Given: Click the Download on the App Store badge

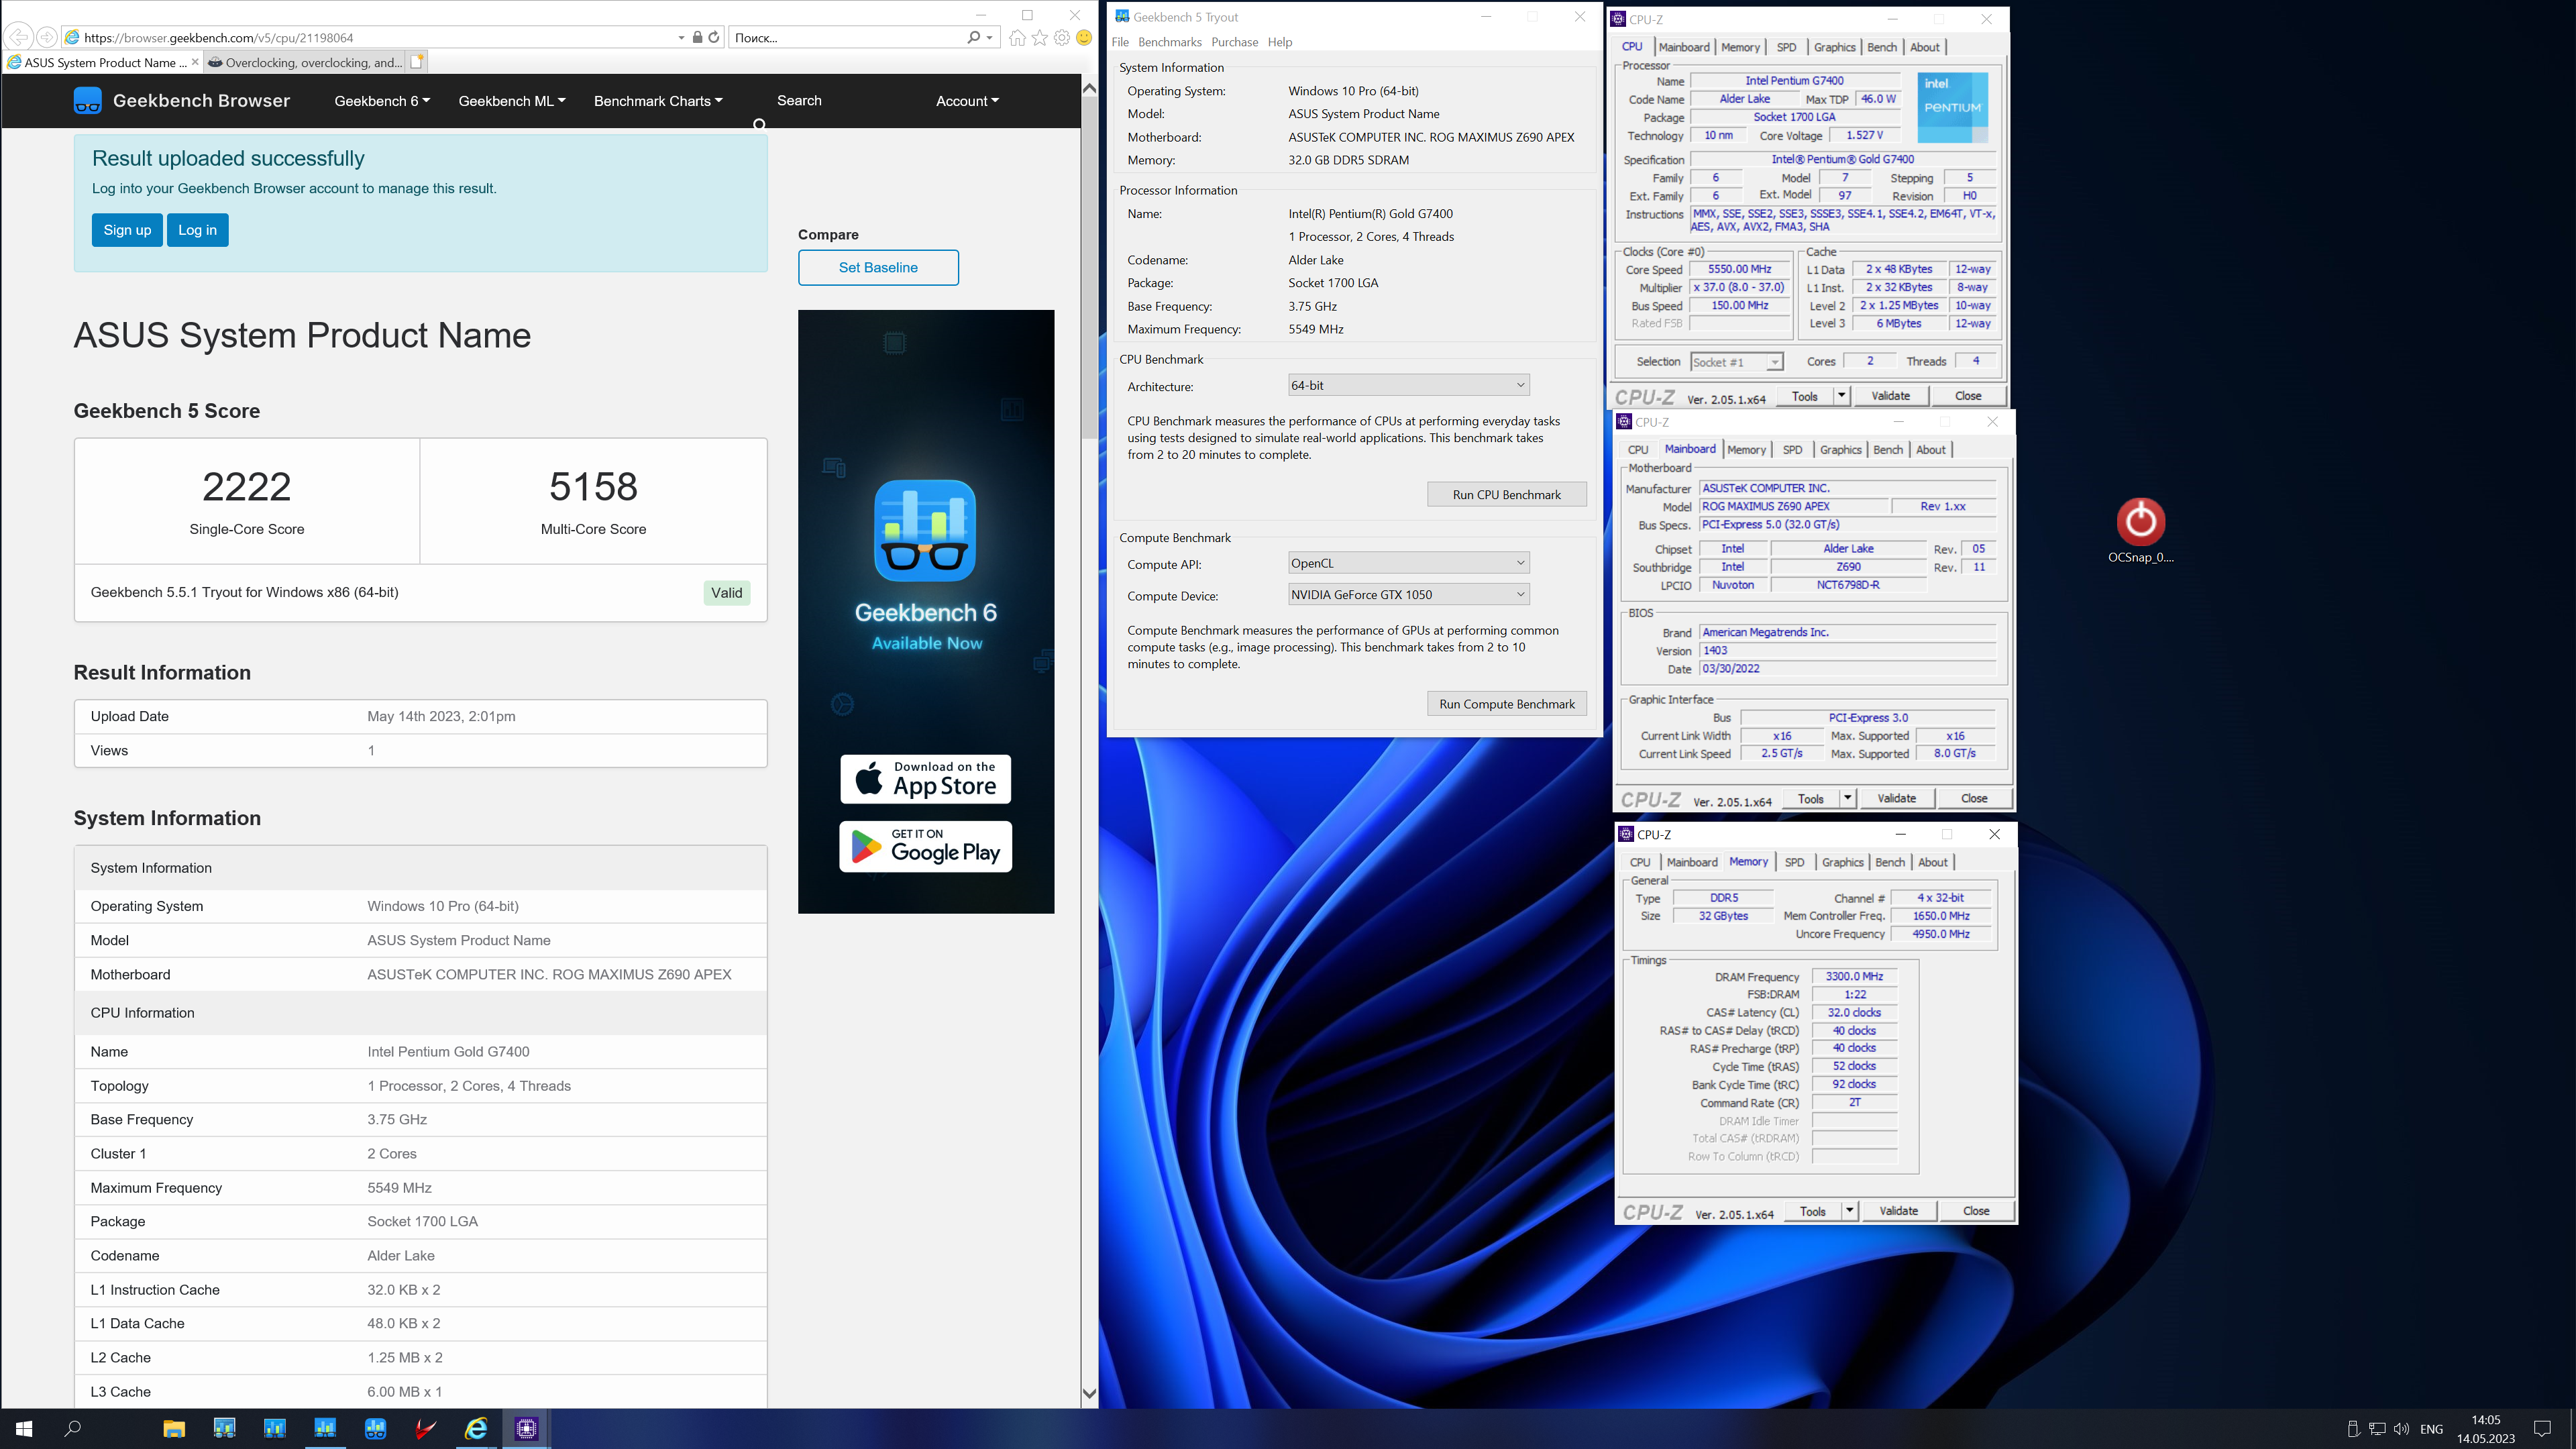Looking at the screenshot, I should [x=925, y=779].
